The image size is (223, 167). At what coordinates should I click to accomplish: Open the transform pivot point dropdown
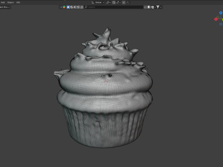pos(108,2)
